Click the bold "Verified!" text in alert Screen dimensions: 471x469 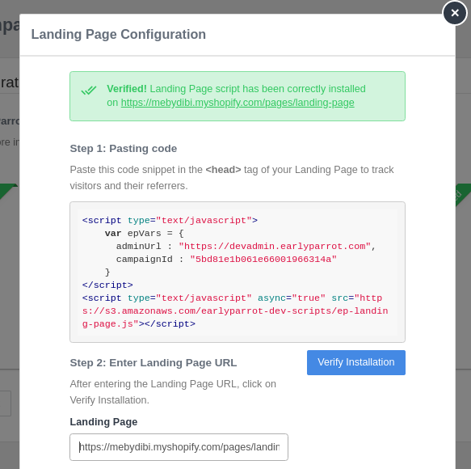127,89
